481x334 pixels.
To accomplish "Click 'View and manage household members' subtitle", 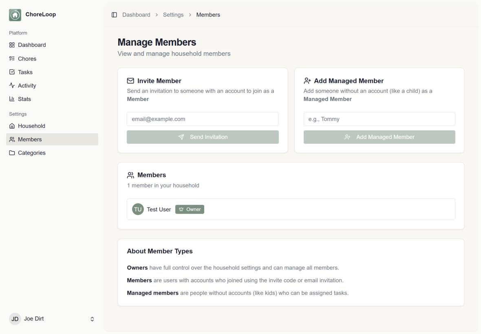I will pos(174,54).
